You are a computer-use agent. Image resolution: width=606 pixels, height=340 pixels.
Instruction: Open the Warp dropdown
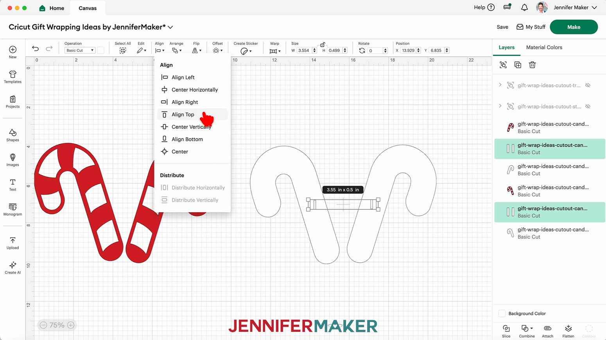[x=275, y=51]
